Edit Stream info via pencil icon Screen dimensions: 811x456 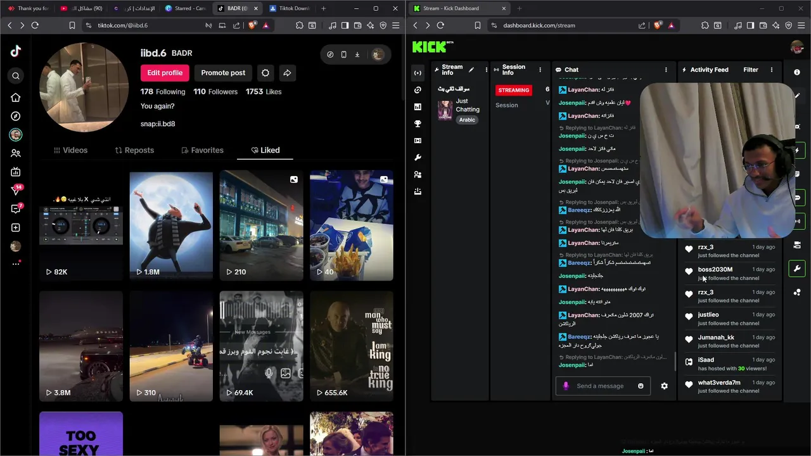coord(471,70)
